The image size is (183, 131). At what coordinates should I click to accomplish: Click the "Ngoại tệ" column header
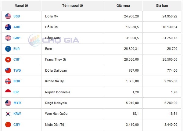21,6
